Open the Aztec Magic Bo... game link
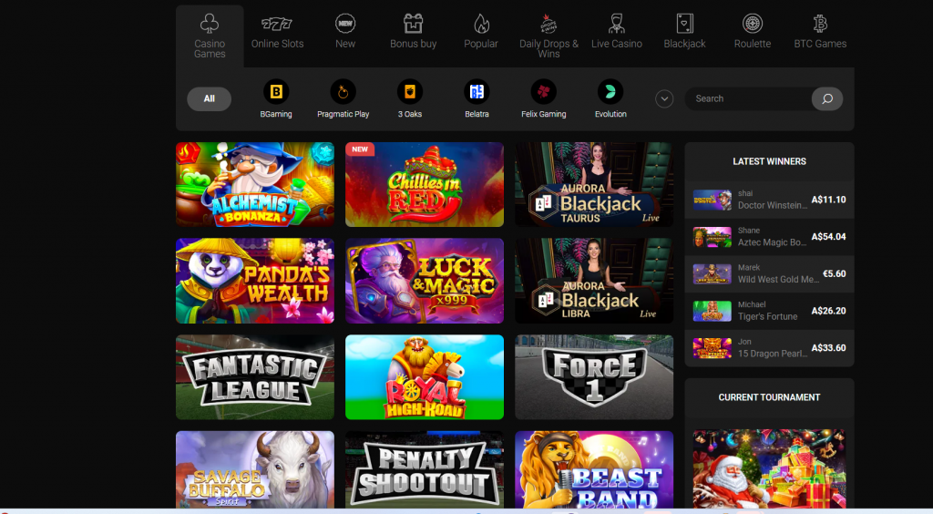Image resolution: width=933 pixels, height=514 pixels. click(x=773, y=242)
